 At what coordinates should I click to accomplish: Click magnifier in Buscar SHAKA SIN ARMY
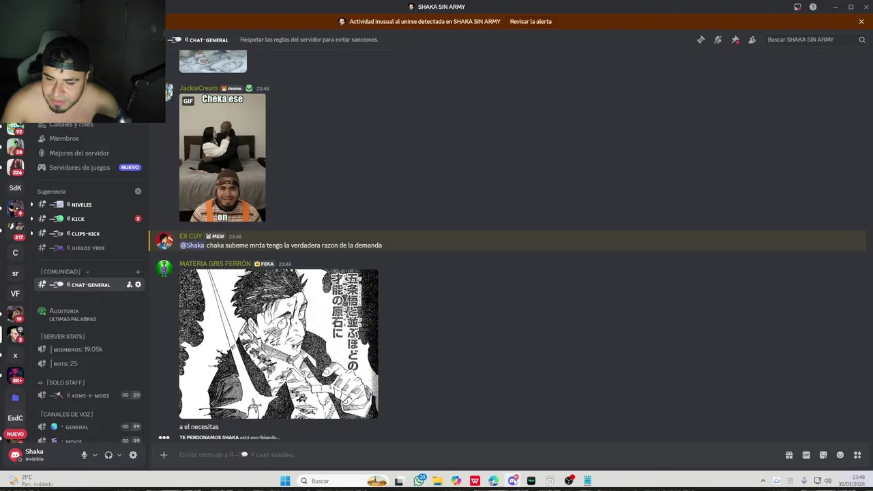[x=862, y=40]
